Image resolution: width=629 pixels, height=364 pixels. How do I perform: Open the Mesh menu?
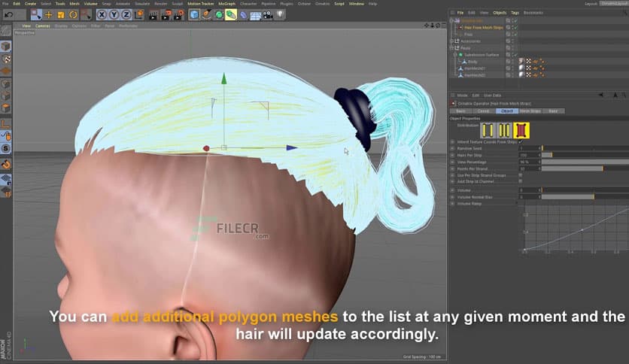(x=74, y=4)
